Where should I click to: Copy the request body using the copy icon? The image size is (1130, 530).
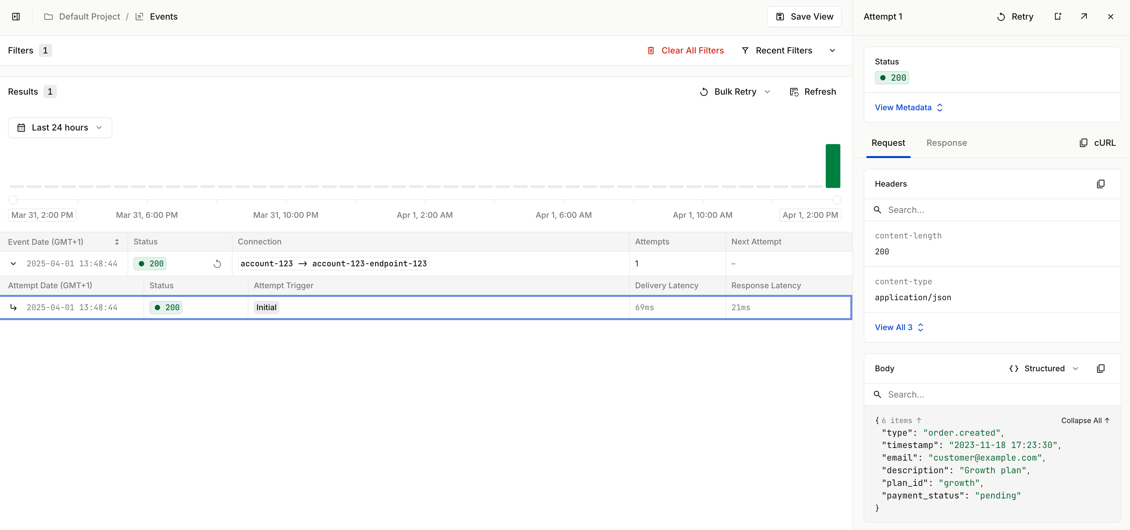[1101, 369]
